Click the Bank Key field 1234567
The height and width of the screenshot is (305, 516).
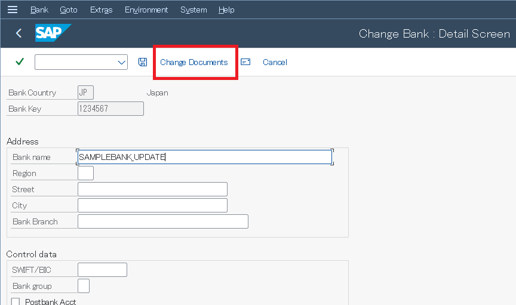point(110,109)
